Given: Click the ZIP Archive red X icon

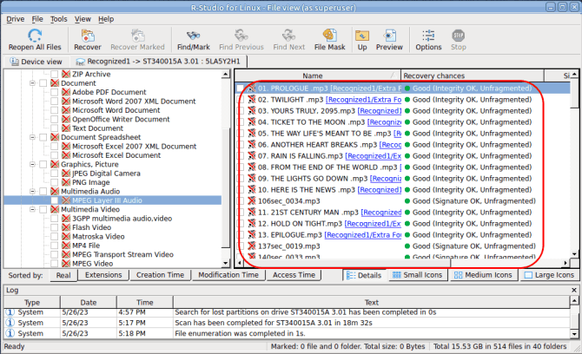Looking at the screenshot, I should (x=66, y=74).
